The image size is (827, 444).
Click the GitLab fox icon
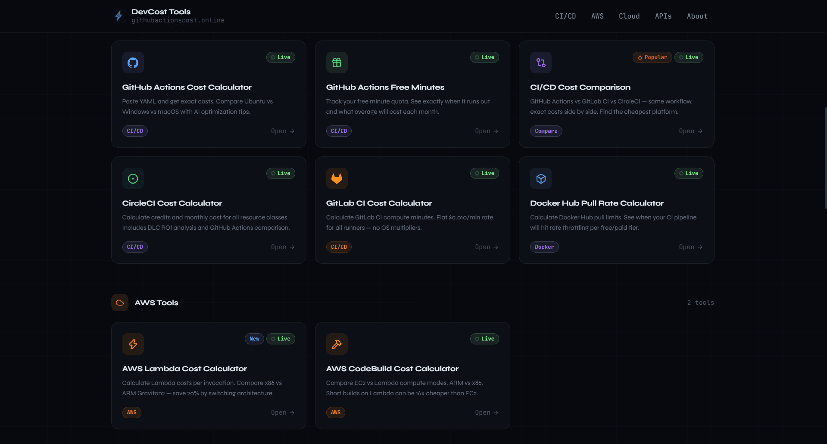point(337,178)
